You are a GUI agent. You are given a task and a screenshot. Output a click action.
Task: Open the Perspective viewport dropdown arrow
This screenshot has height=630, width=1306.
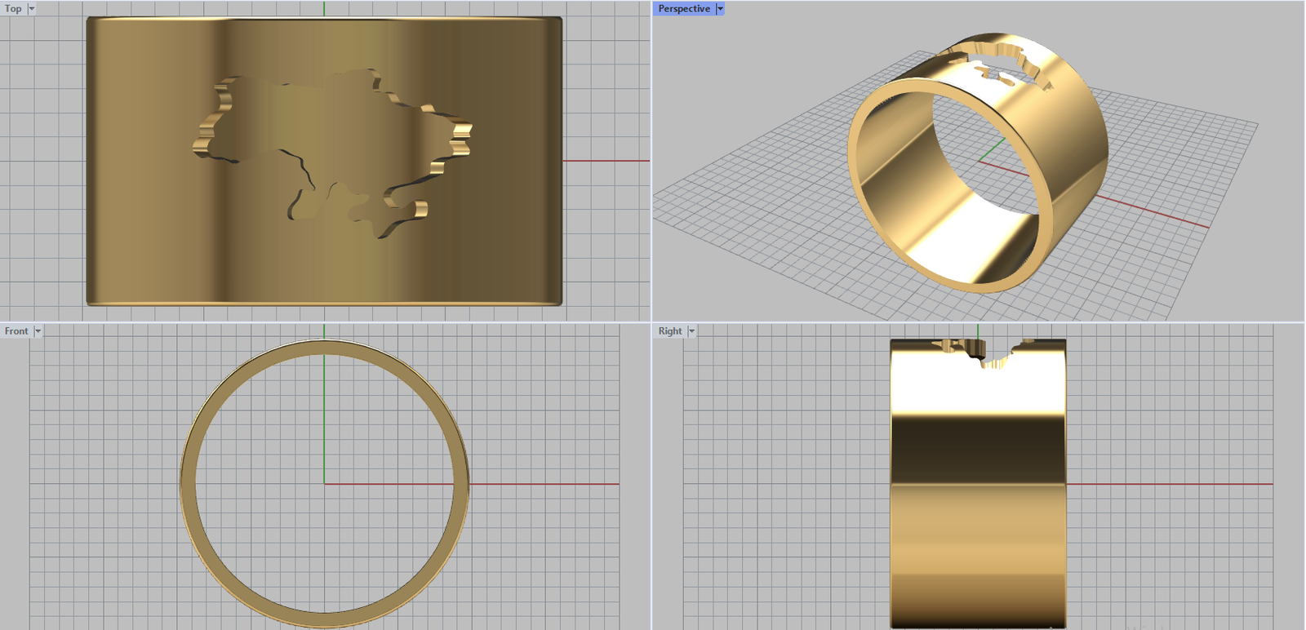click(720, 9)
